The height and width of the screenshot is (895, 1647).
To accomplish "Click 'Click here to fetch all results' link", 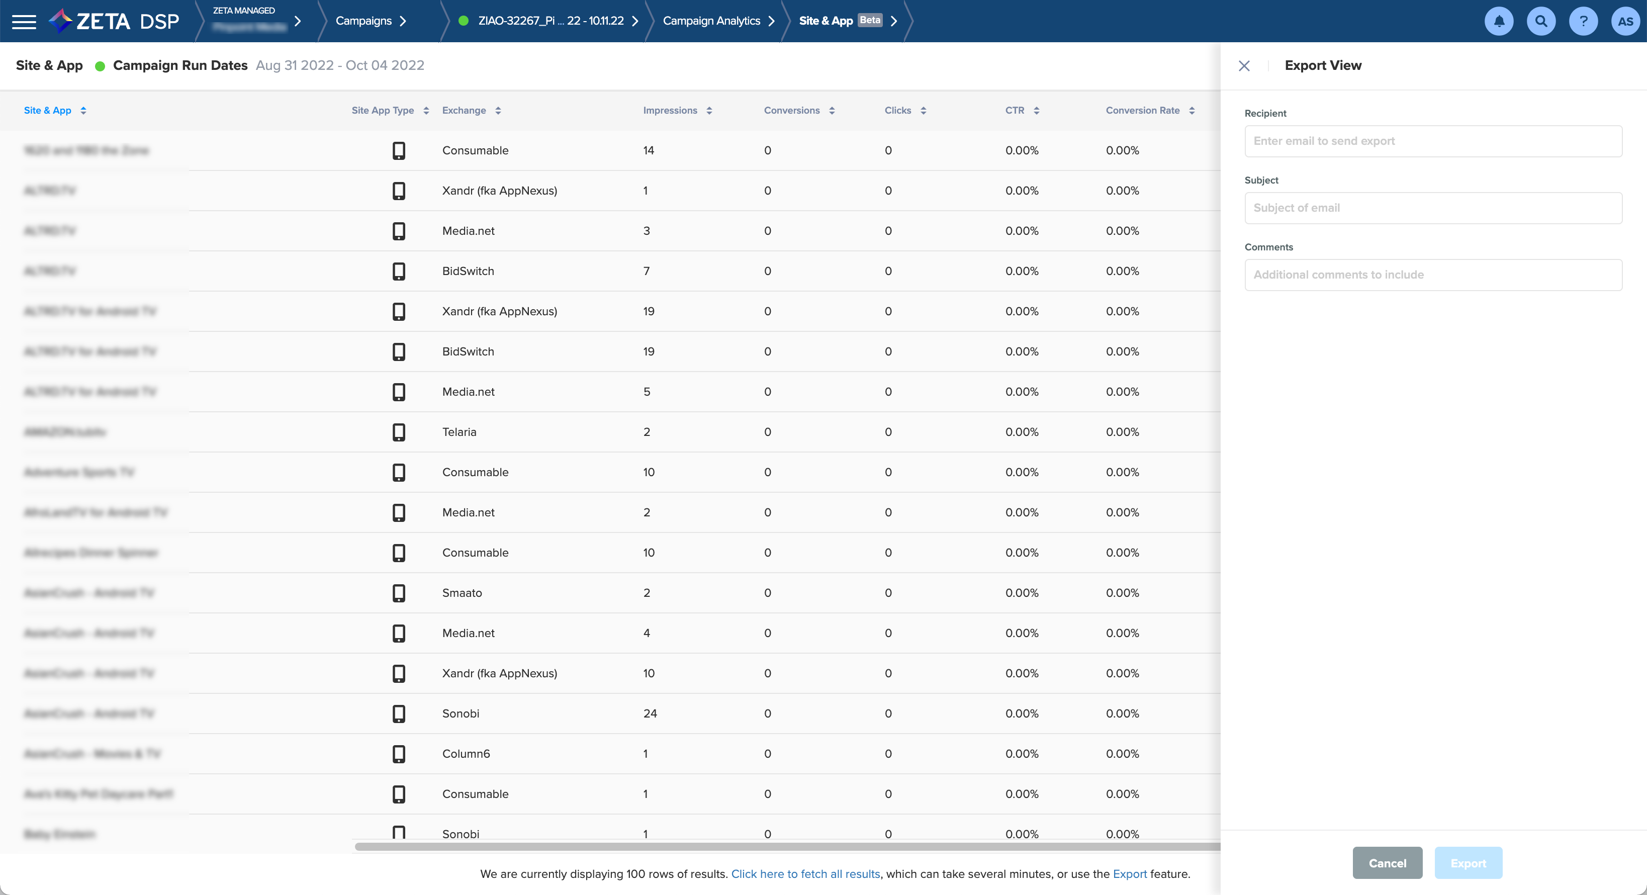I will pyautogui.click(x=805, y=874).
